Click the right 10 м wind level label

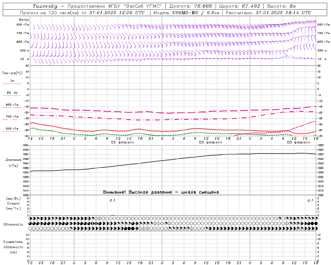(322, 59)
